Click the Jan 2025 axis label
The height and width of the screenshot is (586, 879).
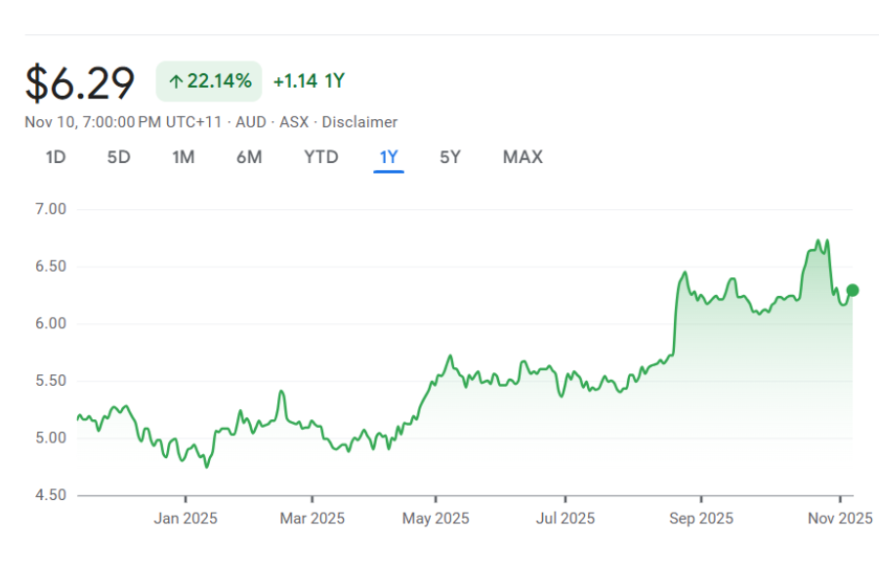click(x=186, y=519)
